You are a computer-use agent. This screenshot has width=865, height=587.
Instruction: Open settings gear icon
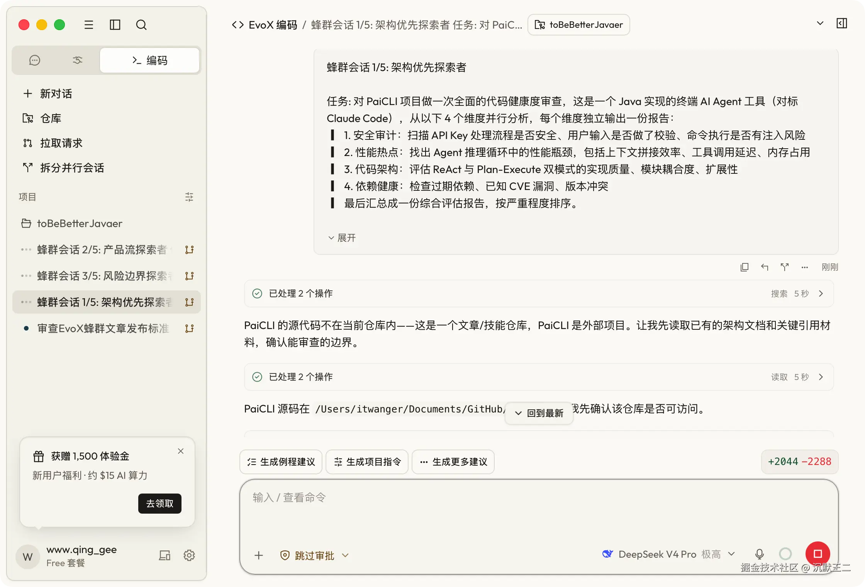coord(189,555)
